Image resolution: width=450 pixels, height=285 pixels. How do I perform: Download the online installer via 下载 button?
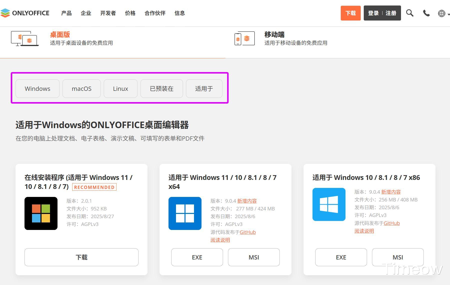(81, 257)
